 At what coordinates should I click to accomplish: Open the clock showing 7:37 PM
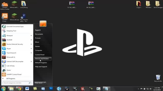pos(157,89)
